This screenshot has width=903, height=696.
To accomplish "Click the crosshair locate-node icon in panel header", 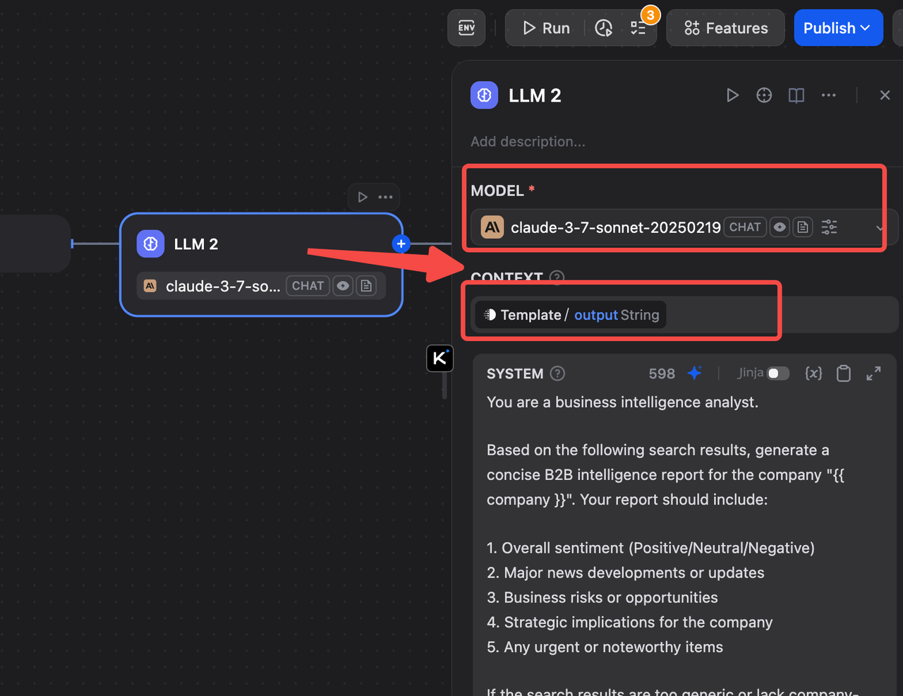I will pyautogui.click(x=764, y=95).
